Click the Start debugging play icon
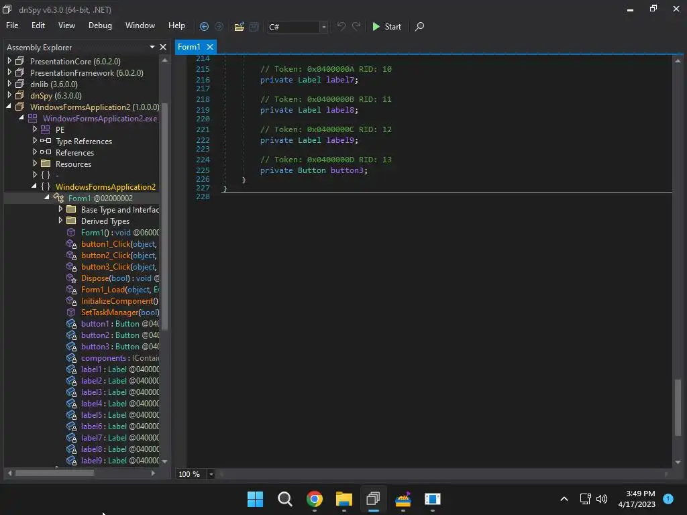The image size is (687, 515). [x=376, y=27]
